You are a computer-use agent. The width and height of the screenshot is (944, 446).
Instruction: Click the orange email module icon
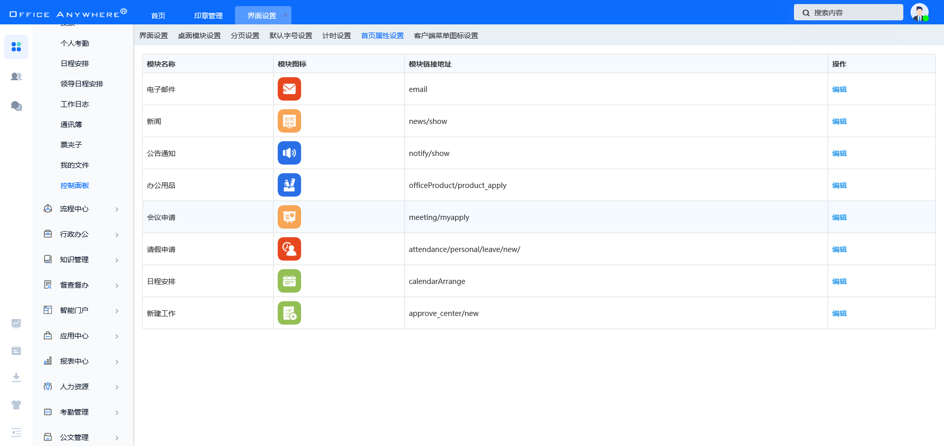pyautogui.click(x=289, y=89)
